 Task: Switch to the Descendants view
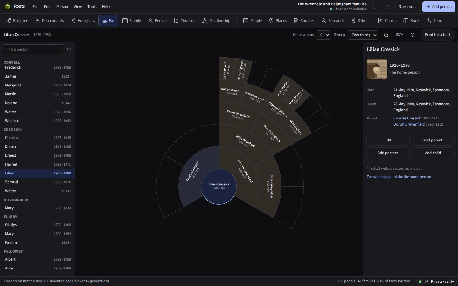49,21
